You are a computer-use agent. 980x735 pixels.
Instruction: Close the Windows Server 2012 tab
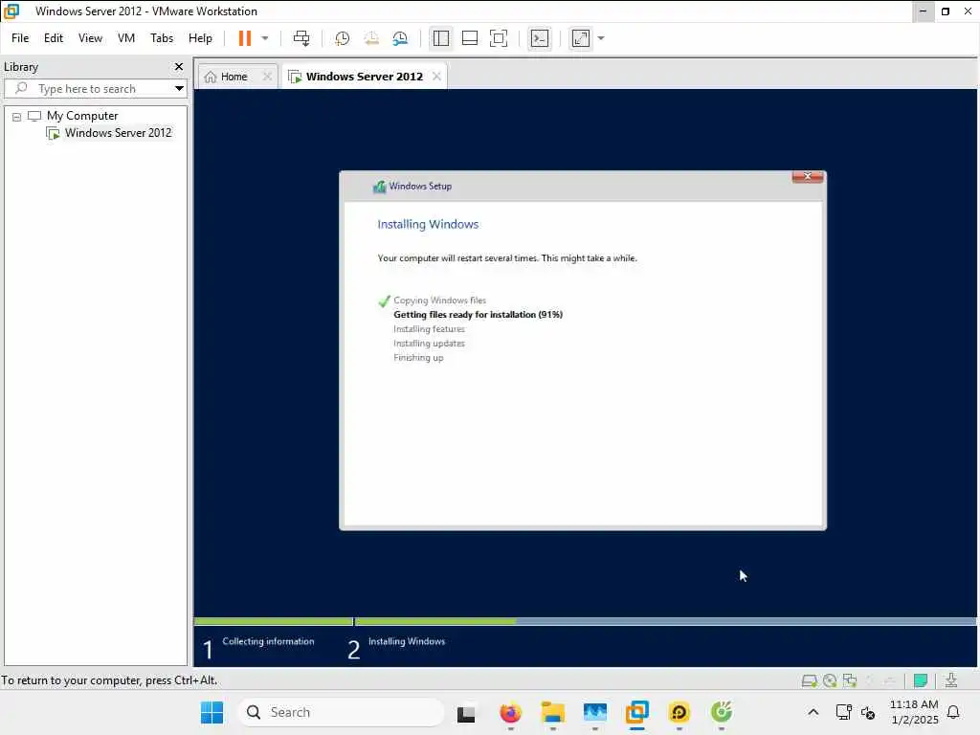[x=436, y=77]
